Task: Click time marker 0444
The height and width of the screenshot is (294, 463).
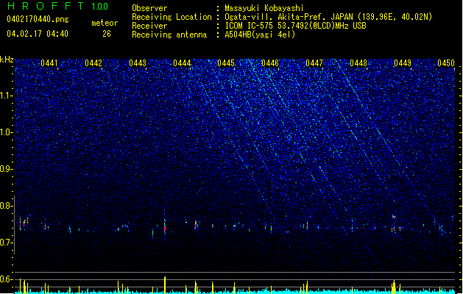Action: [182, 63]
